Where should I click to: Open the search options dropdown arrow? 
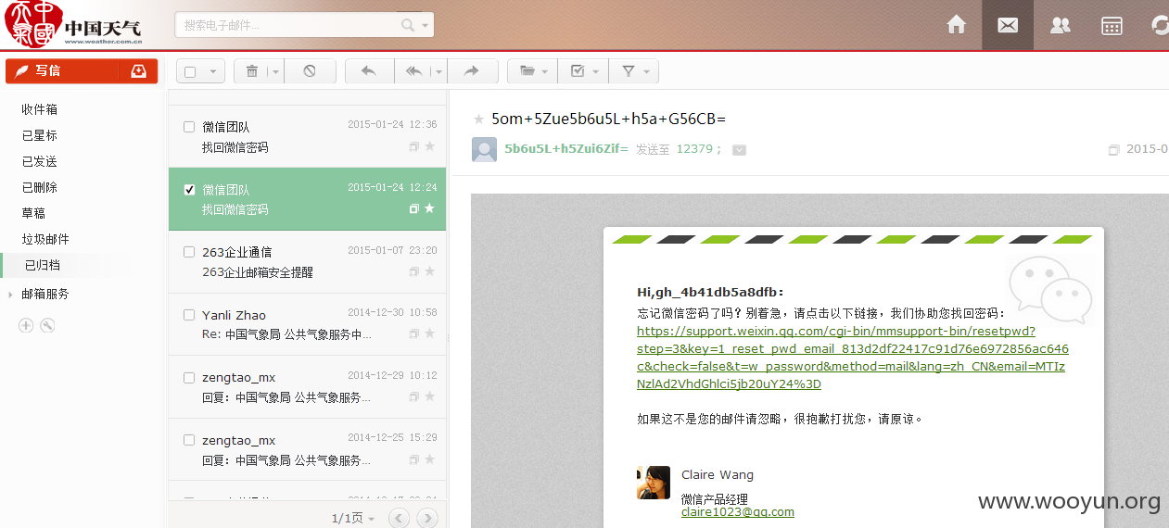click(x=426, y=26)
